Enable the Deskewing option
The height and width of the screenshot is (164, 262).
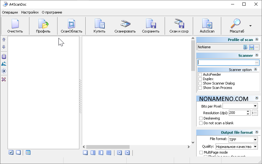pos(201,119)
